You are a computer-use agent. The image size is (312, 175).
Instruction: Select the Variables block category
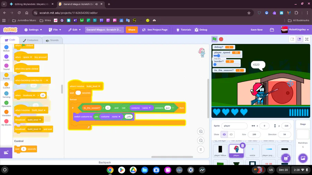(6, 113)
